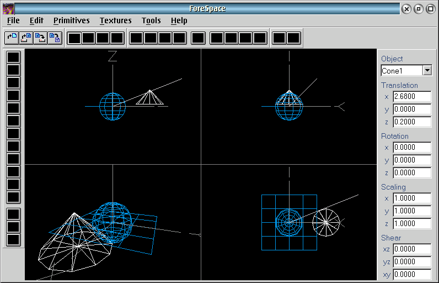Viewport: 439px width, 283px height.
Task: Click the Translation z field showing 0.2000
Action: tap(412, 122)
